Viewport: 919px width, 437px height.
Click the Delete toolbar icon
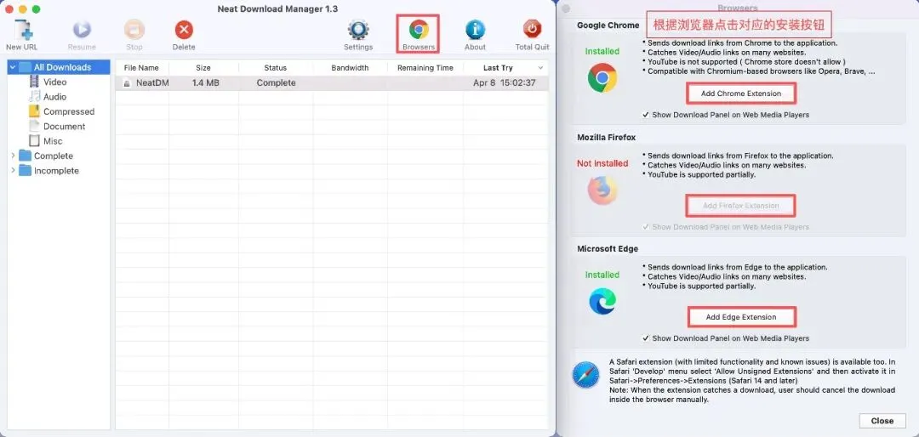(184, 29)
